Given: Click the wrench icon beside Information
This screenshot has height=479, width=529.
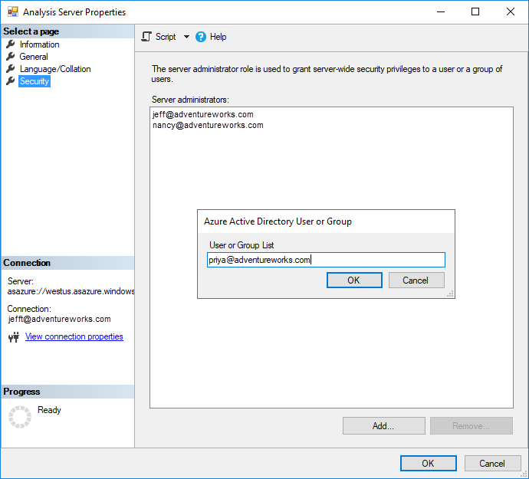Looking at the screenshot, I should click(x=11, y=44).
